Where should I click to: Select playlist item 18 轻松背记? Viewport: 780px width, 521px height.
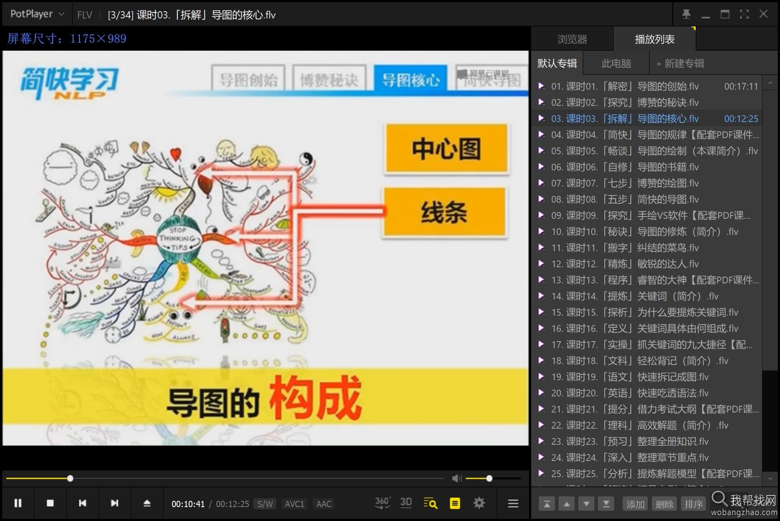click(x=648, y=360)
